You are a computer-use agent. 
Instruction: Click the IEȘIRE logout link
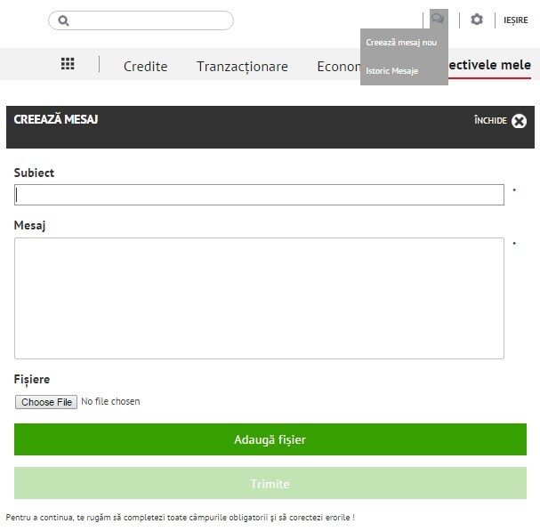click(515, 20)
